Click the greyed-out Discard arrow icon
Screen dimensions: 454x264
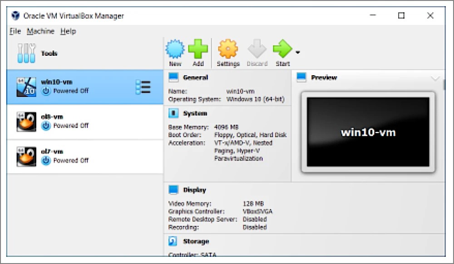click(x=257, y=49)
